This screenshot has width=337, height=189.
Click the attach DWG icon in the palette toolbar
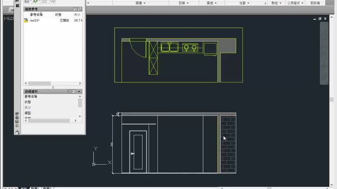pos(27,1)
